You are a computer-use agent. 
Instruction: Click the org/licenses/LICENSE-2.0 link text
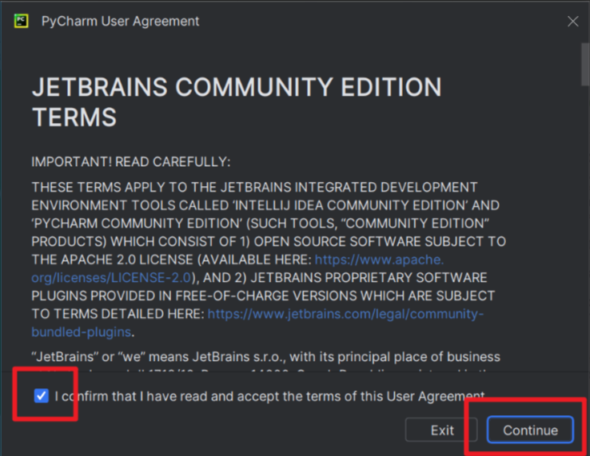coord(112,278)
